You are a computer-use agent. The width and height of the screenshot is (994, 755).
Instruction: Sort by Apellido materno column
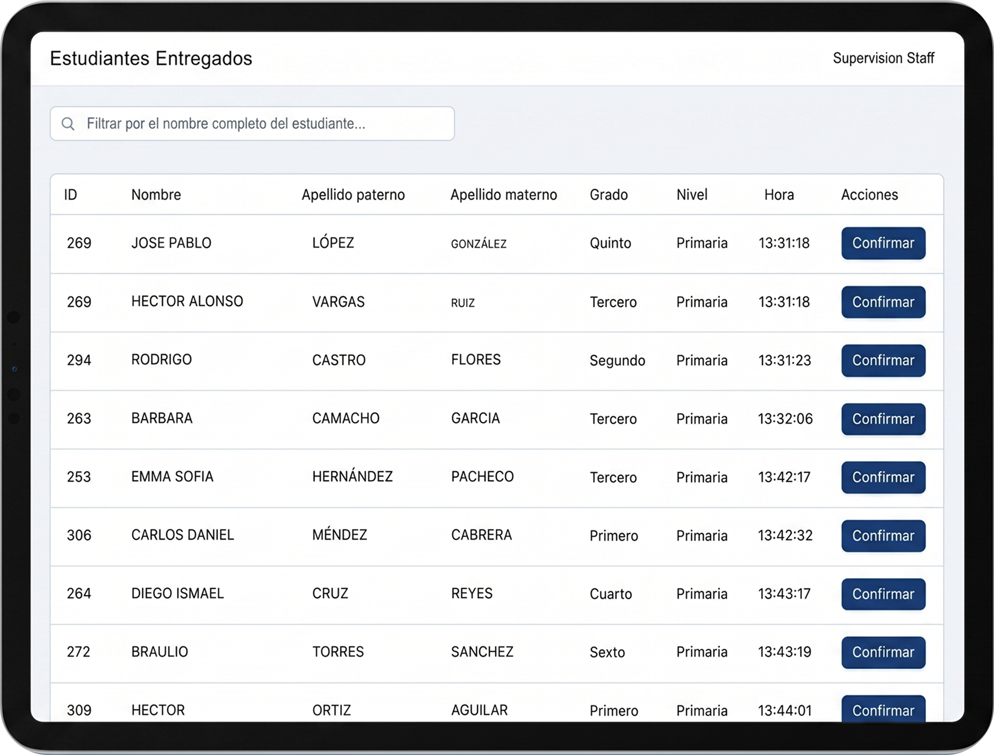(504, 194)
